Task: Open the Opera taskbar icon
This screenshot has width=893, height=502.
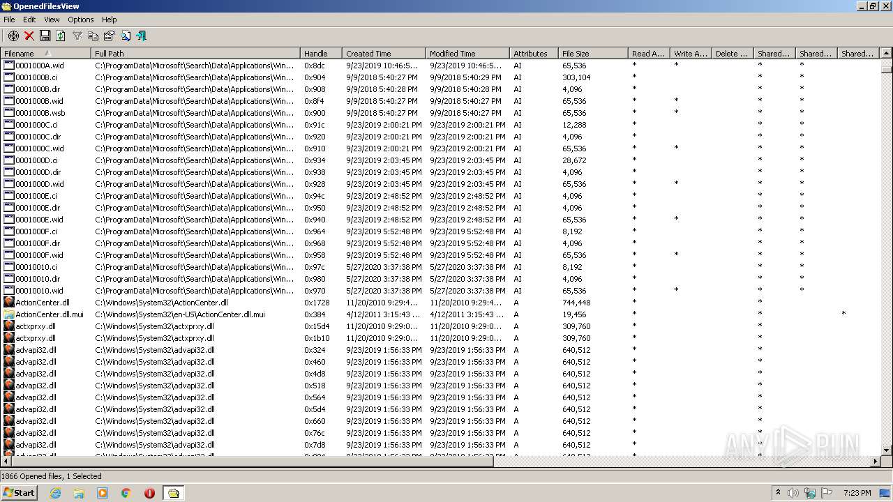Action: tap(149, 493)
